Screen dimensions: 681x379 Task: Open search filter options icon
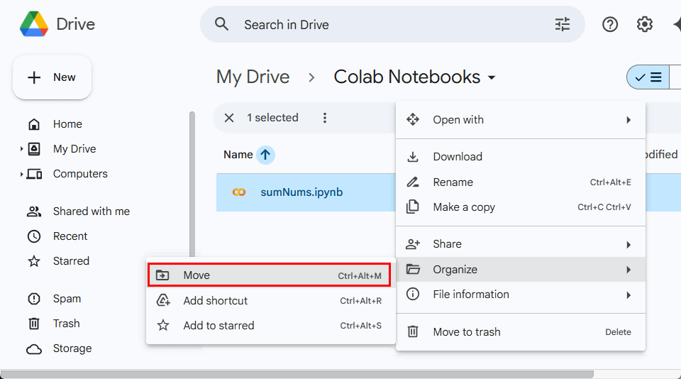point(562,25)
